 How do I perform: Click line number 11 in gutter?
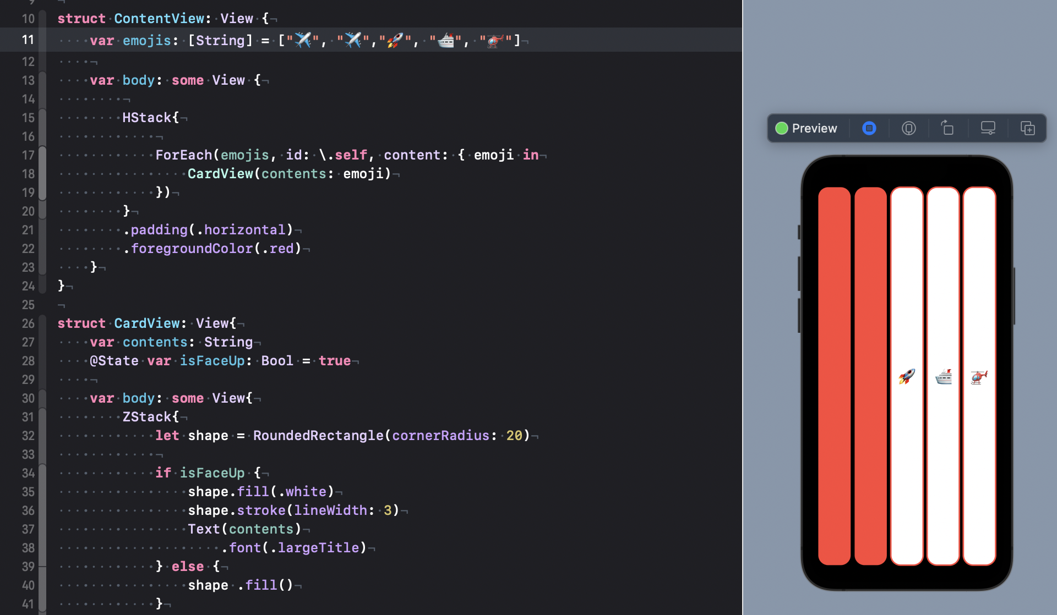(x=28, y=40)
